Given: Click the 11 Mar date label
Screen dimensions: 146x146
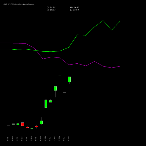Looking at the screenshot, I should coord(55,139).
